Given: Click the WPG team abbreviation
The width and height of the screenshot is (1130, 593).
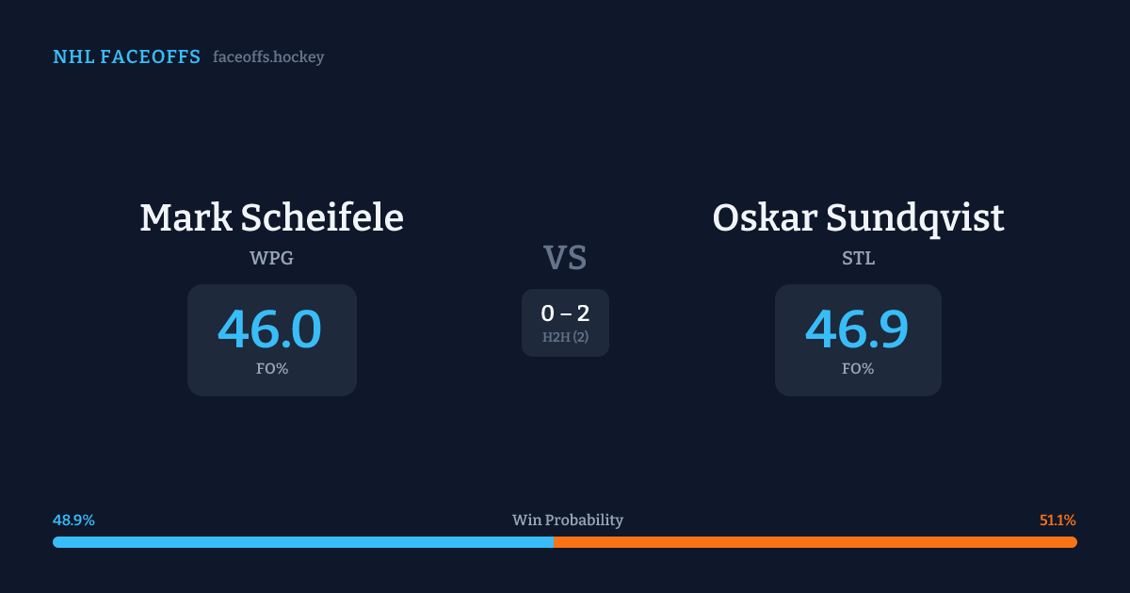Looking at the screenshot, I should (x=271, y=258).
